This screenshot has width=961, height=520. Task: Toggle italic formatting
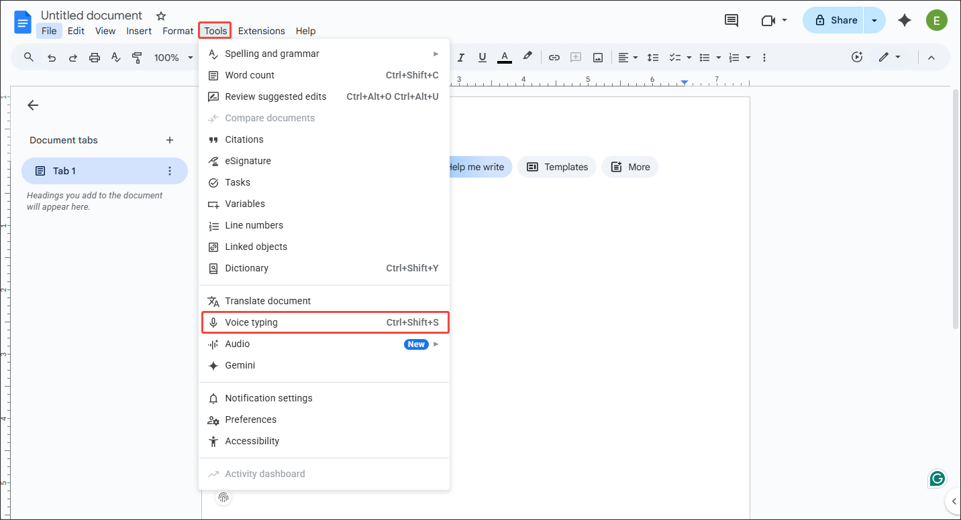(461, 57)
